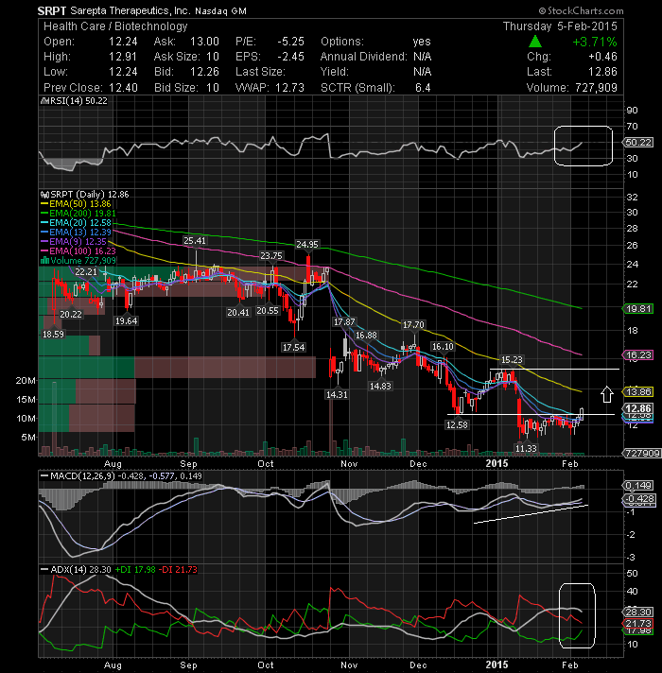
Task: Click the Open price value 12.24
Action: 123,42
